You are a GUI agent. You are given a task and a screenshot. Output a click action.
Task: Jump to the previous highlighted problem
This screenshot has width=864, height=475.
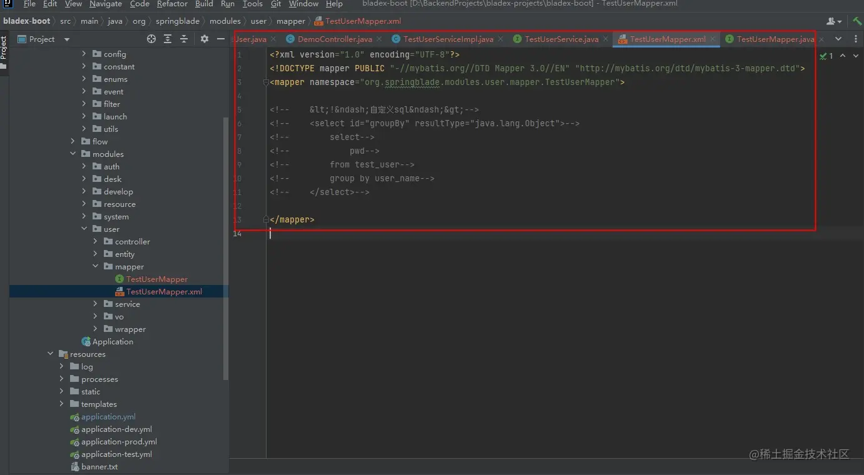pos(843,56)
